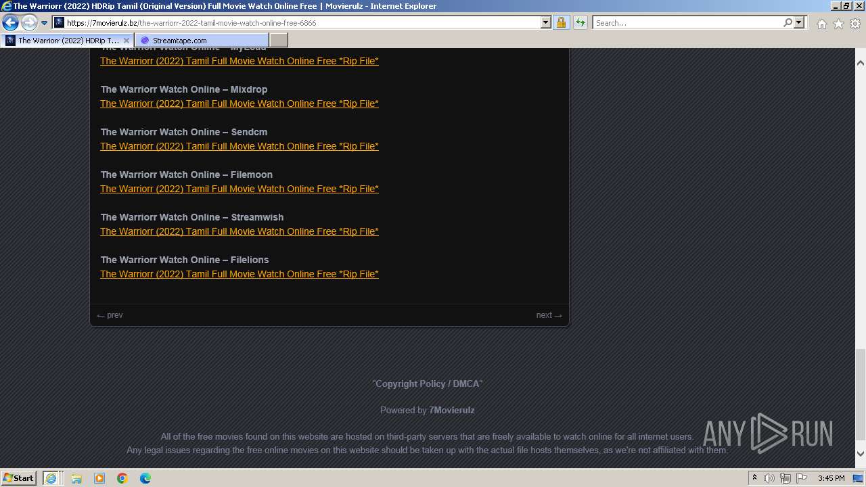Expand the address bar autocomplete dropdown
The width and height of the screenshot is (866, 487).
point(546,23)
